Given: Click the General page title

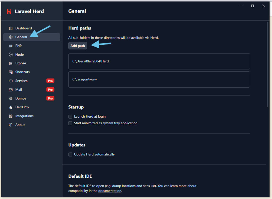Looking at the screenshot, I should tap(77, 11).
